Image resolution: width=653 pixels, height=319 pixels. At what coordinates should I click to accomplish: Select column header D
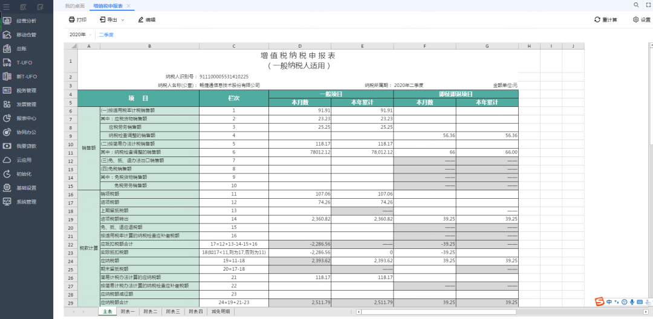click(300, 46)
